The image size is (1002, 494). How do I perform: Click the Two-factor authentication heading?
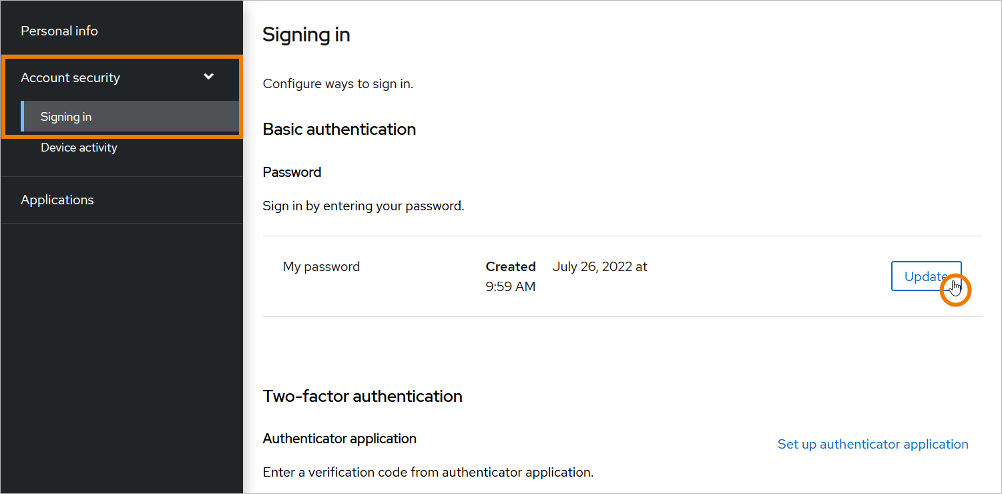pyautogui.click(x=362, y=396)
